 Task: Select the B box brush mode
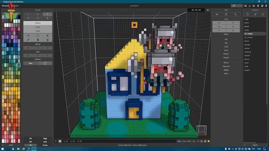(47, 18)
